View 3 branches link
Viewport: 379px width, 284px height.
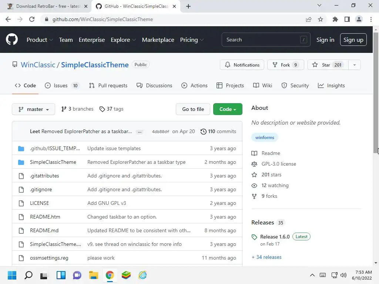(x=77, y=109)
